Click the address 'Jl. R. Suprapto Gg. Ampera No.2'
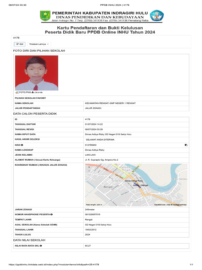The width and height of the screenshot is (202, 270). click(x=102, y=160)
